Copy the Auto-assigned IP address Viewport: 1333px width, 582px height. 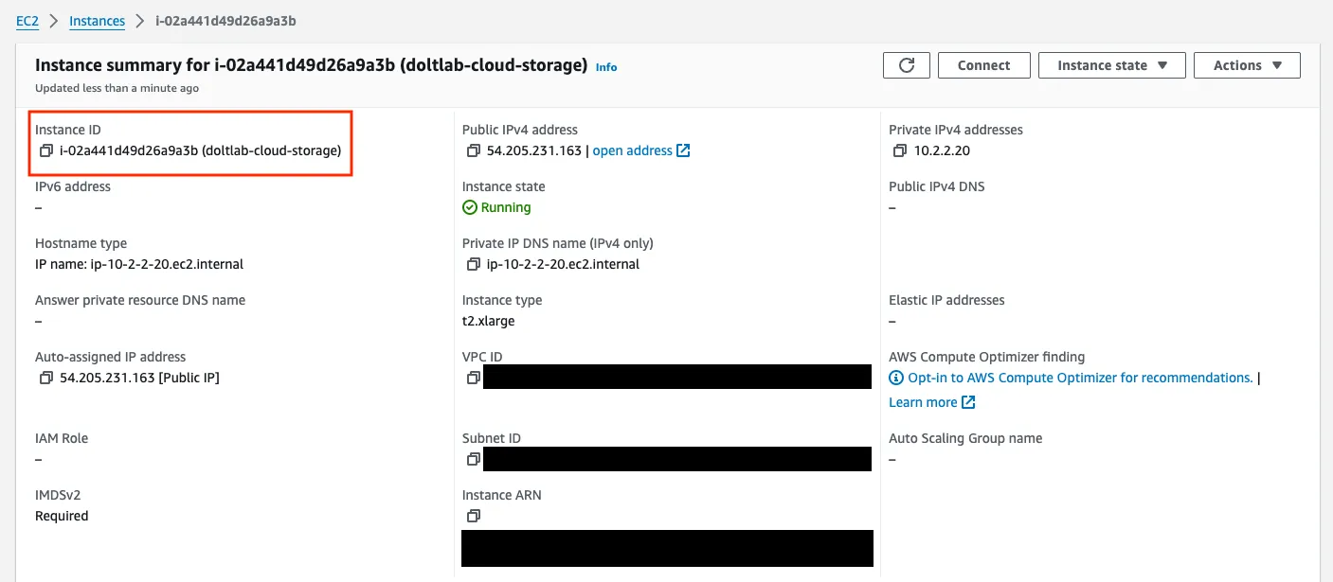44,377
